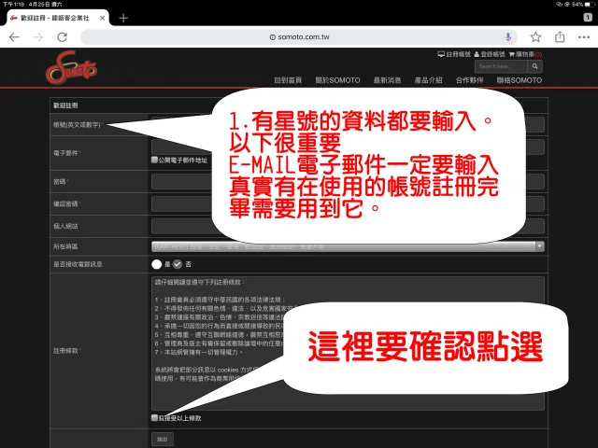Click the browser forward arrow
Screen dimensions: 598x448
pyautogui.click(x=37, y=37)
